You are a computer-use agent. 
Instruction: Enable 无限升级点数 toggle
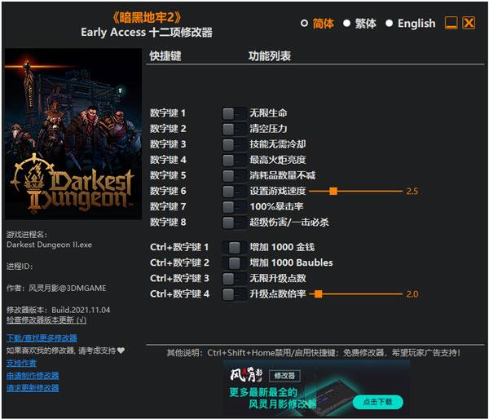[233, 278]
